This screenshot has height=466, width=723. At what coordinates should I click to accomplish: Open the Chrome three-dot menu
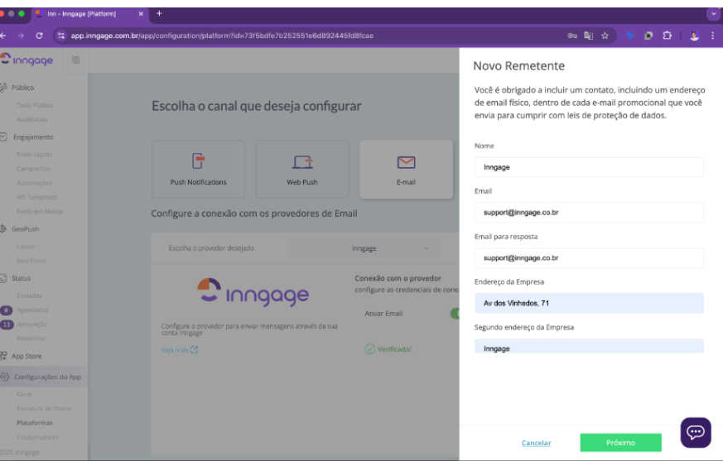712,36
